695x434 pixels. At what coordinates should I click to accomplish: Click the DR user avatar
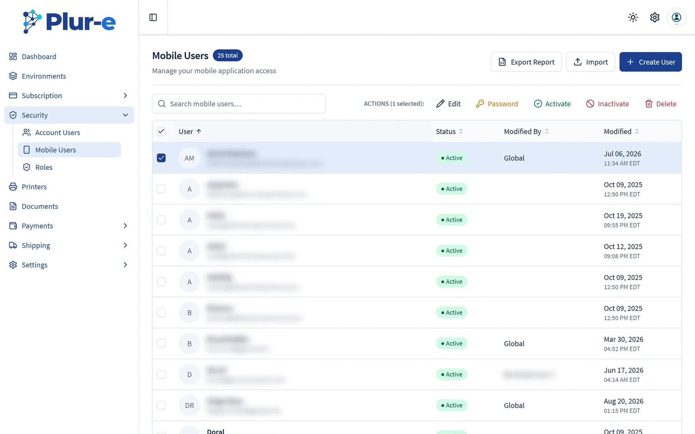(189, 405)
